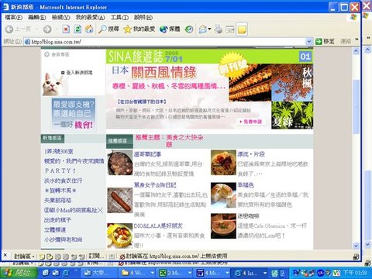This screenshot has height=279, width=372.
Task: Open the 檢視(V) menu
Action: coord(60,18)
